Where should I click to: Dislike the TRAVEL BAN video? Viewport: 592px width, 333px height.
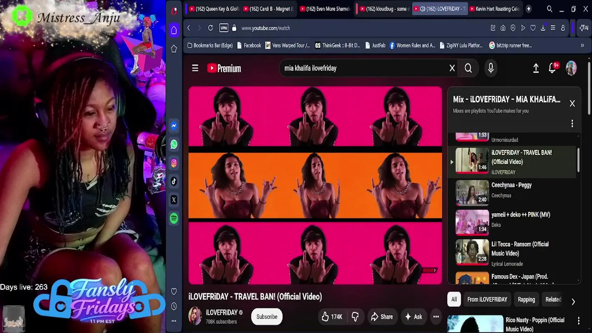click(355, 317)
